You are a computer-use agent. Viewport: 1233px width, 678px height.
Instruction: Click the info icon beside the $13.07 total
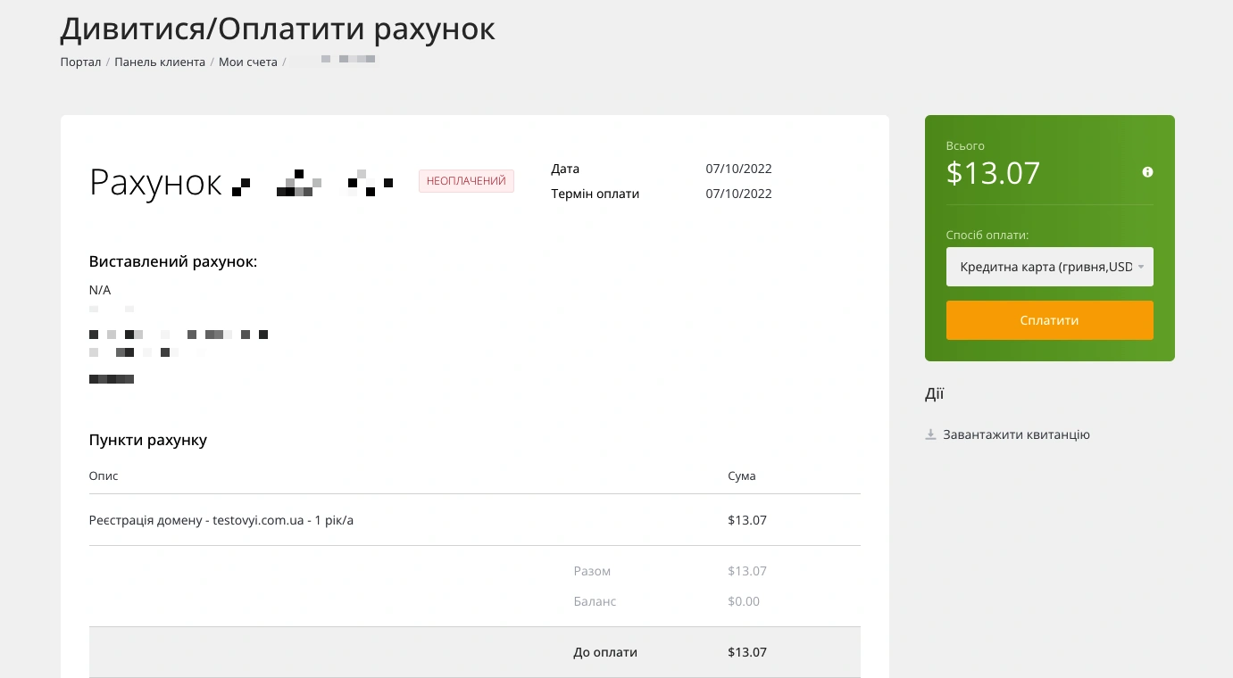(1147, 172)
